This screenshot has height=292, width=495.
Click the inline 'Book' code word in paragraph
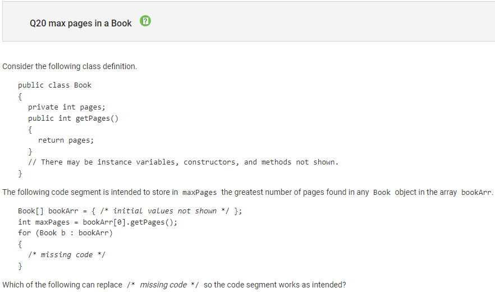pos(382,193)
